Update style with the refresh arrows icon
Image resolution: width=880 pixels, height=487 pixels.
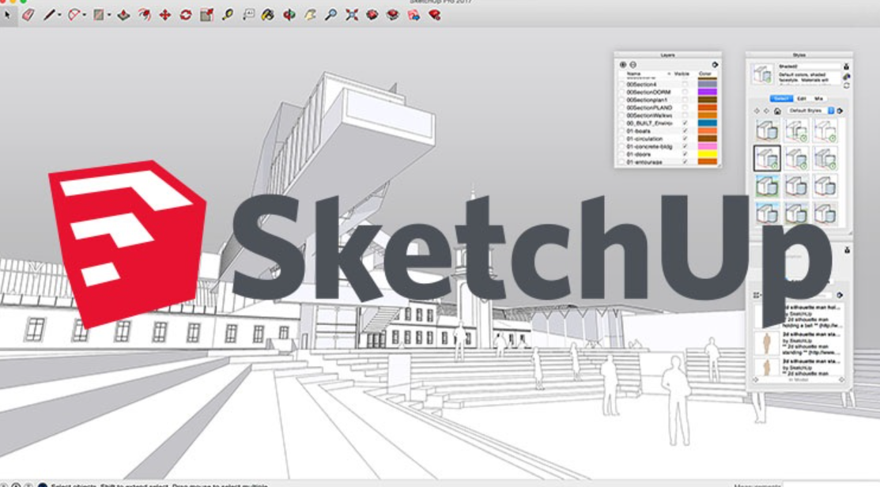tap(846, 86)
